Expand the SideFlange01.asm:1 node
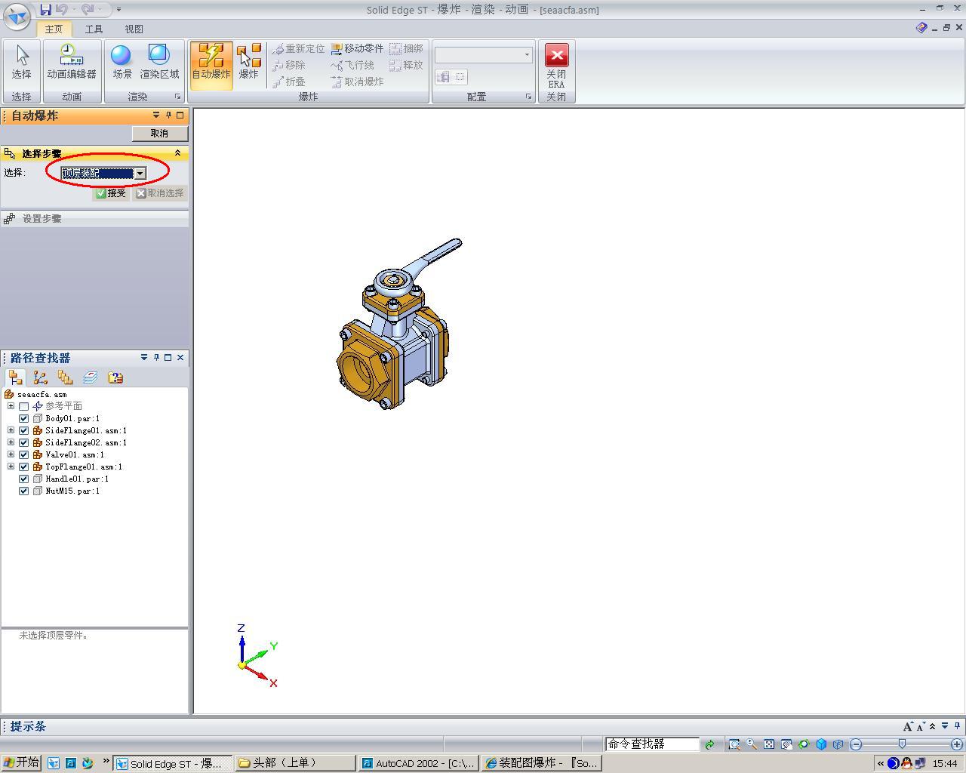Viewport: 966px width, 773px height. coord(11,430)
